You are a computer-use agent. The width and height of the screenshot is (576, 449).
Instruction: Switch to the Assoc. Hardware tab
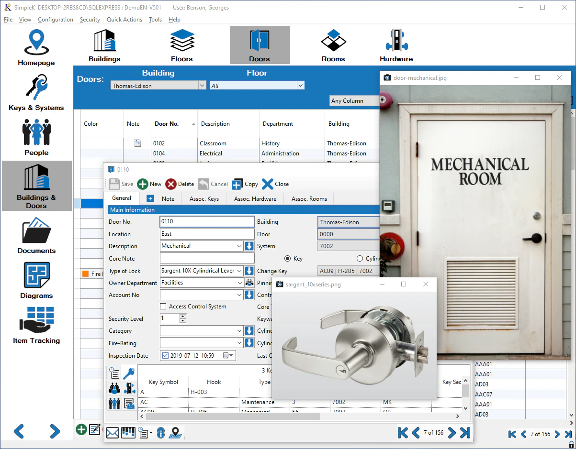(255, 198)
